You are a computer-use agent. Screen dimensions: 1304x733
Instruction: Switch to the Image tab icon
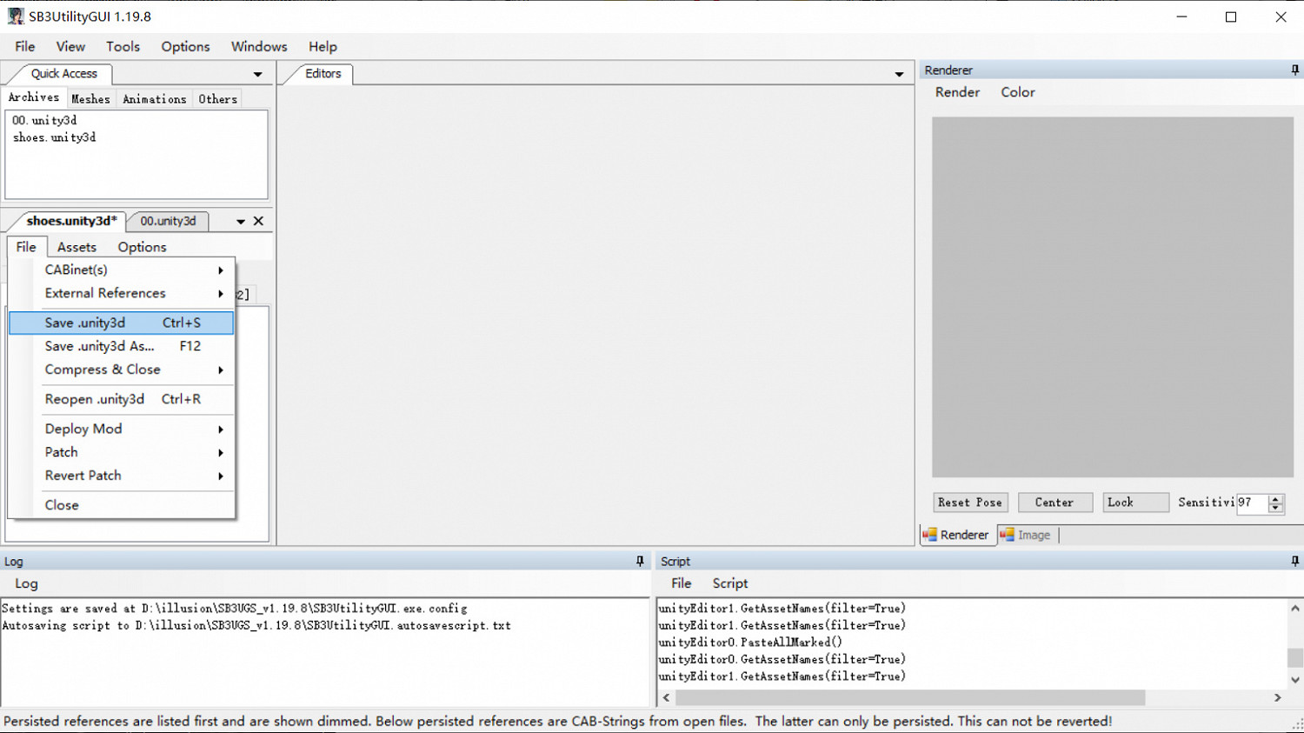click(x=1008, y=535)
